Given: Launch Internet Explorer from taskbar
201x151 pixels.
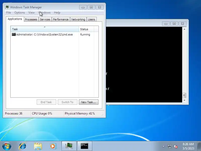Looking at the screenshot, I should [x=23, y=146].
